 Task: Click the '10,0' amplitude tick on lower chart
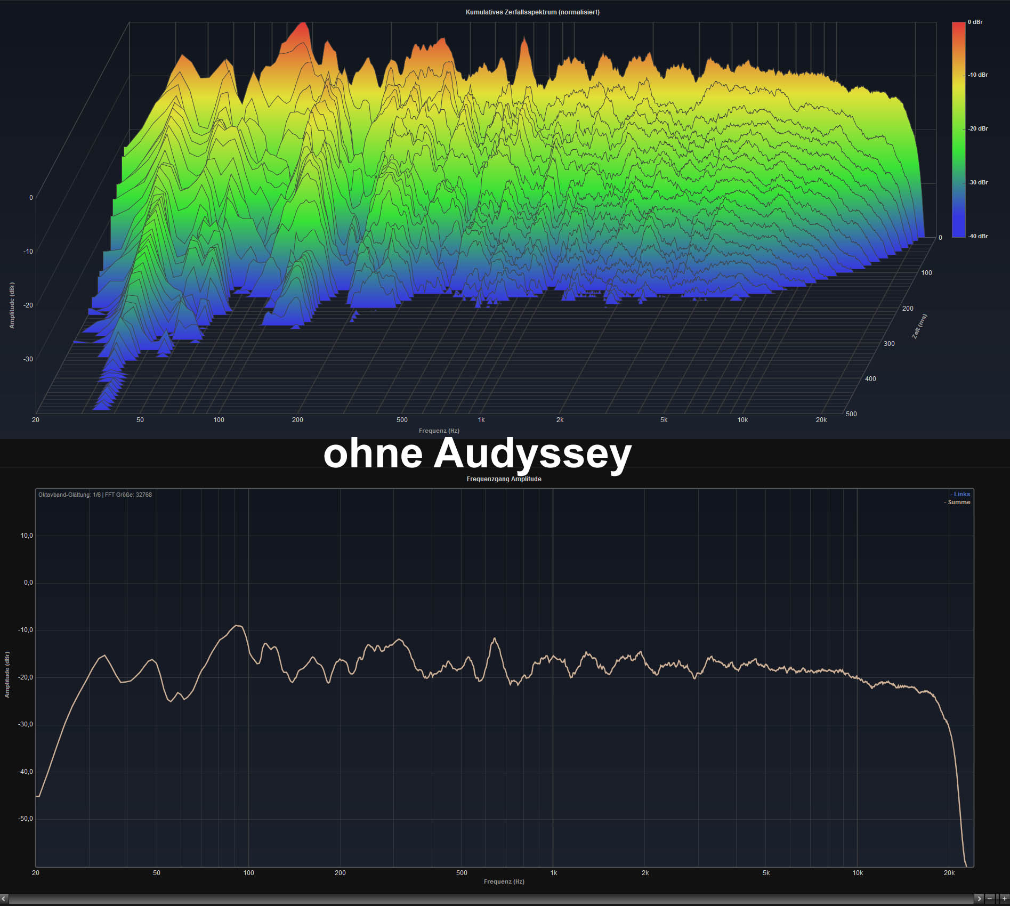click(x=27, y=536)
